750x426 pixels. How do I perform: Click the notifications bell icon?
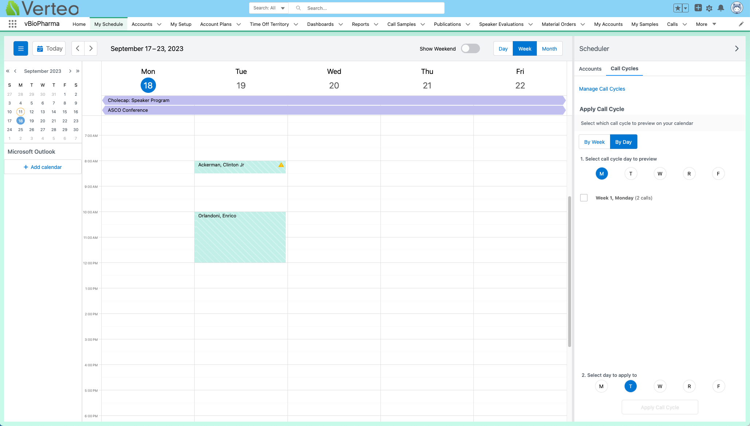click(720, 8)
